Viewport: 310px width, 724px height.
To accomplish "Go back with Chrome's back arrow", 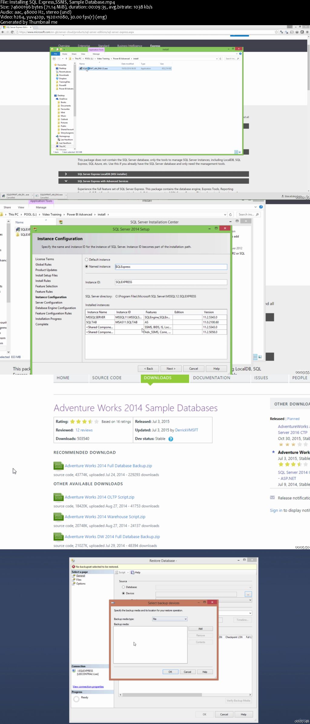I will (3, 32).
